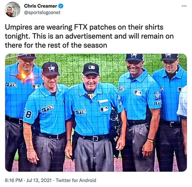Click the 8:16 PM timestamp

point(14,180)
